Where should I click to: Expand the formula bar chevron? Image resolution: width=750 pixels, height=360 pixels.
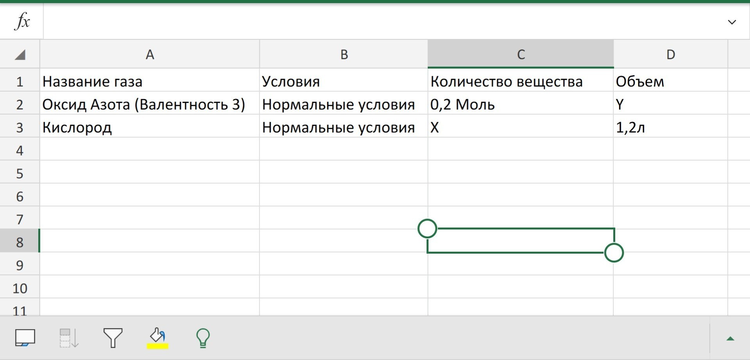tap(732, 22)
